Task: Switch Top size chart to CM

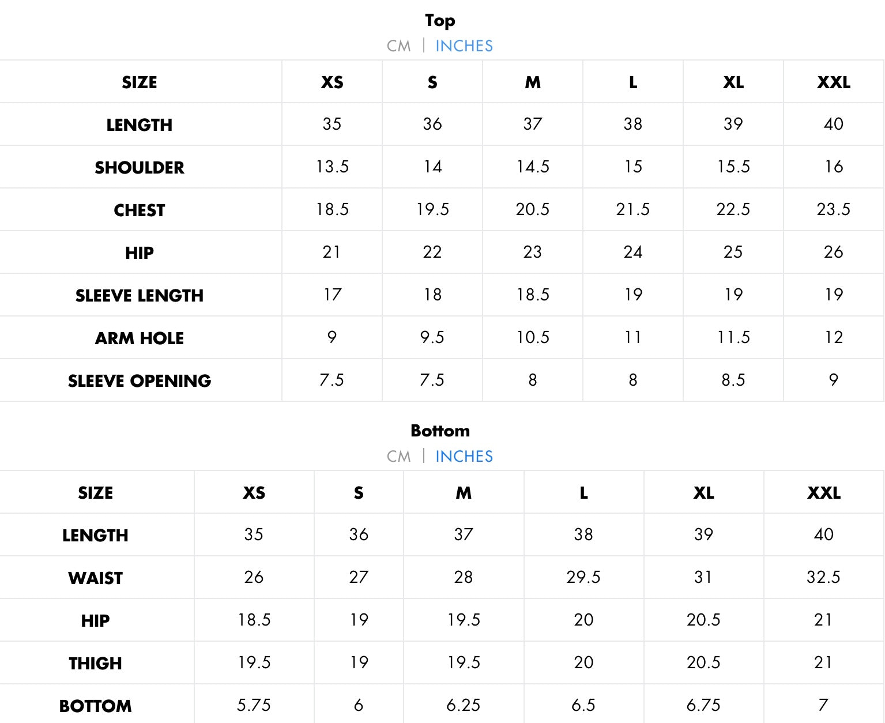Action: click(x=398, y=46)
